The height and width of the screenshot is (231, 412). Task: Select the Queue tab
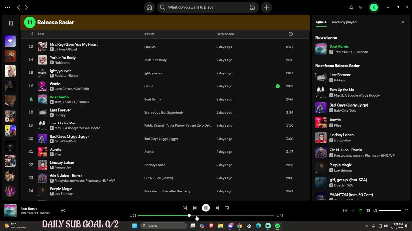coord(321,22)
